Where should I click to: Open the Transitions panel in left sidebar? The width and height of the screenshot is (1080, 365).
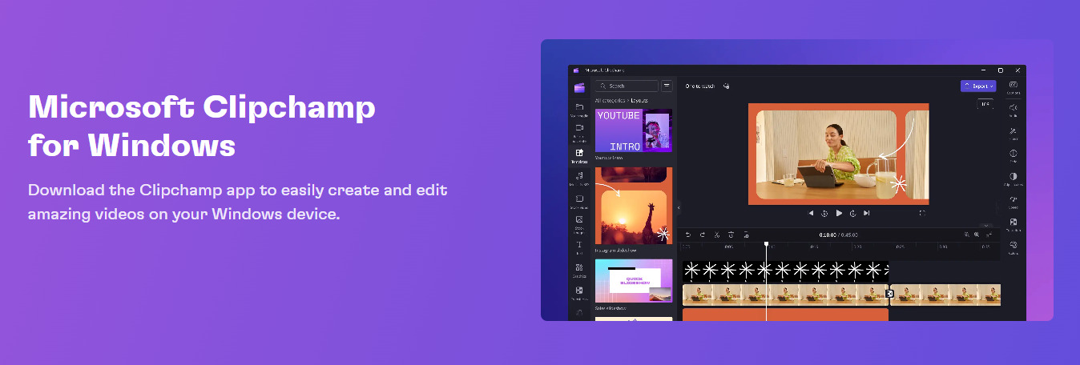579,293
